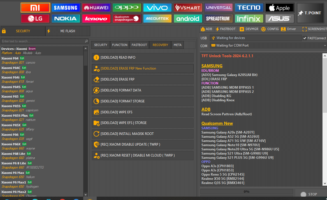Open the MI FLASH tab
Viewport: 327px width, 200px height.
click(68, 31)
